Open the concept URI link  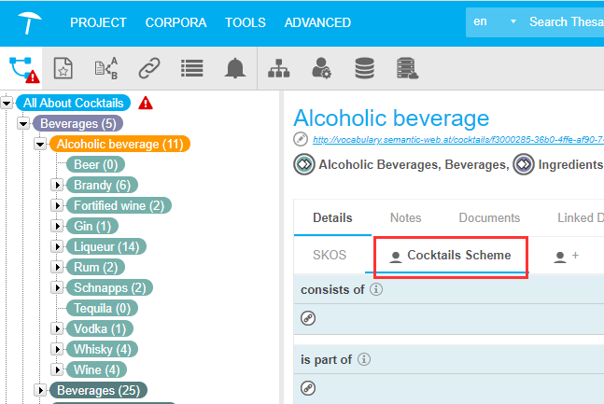[457, 140]
